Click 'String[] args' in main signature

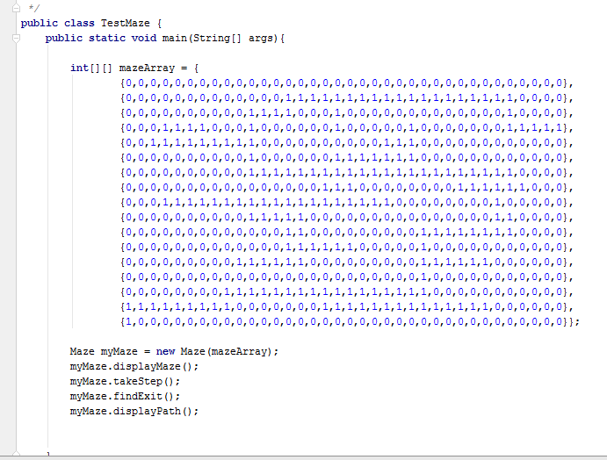point(242,38)
